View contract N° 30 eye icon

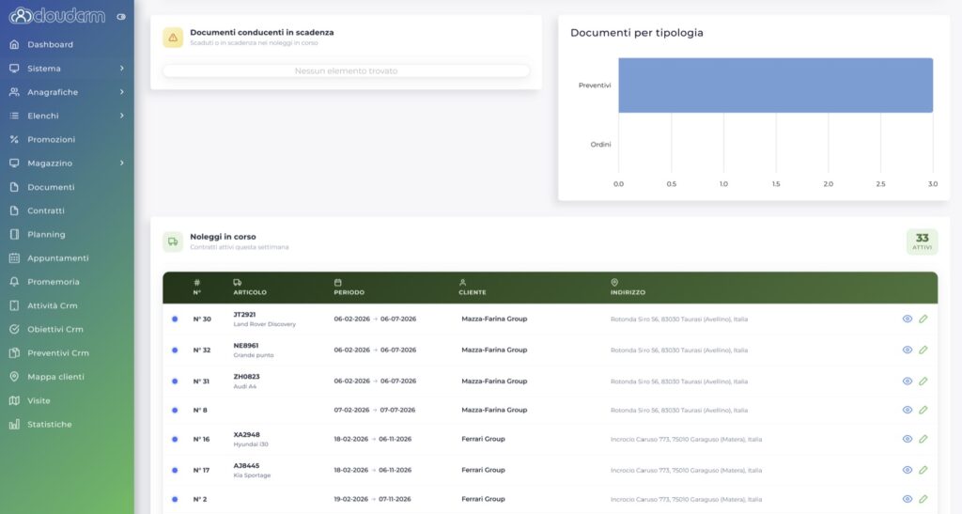pos(908,319)
